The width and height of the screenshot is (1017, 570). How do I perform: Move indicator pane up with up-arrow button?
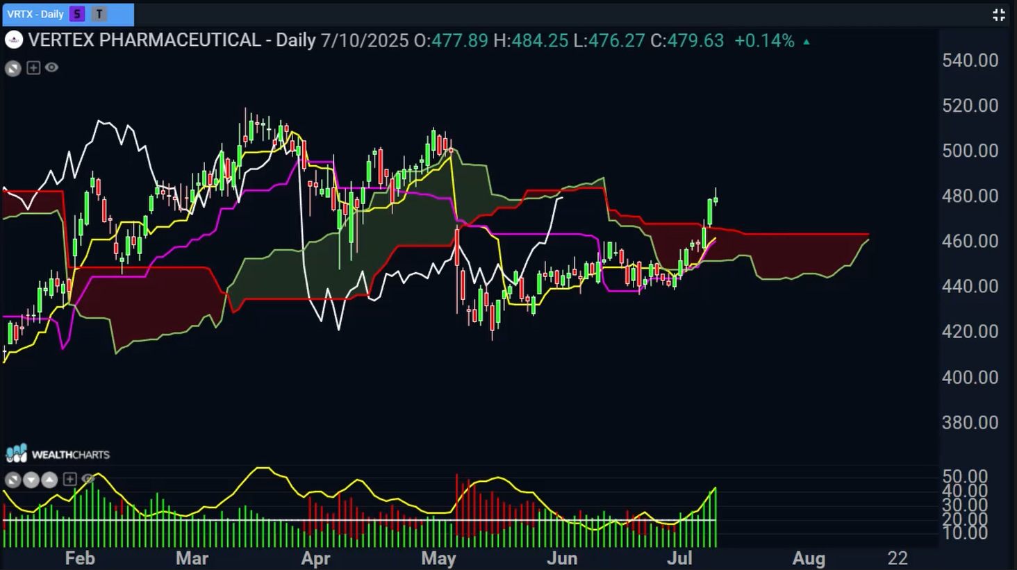pyautogui.click(x=49, y=480)
